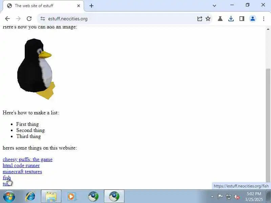Restore down the browser window
Image resolution: width=271 pixels, height=203 pixels.
(248, 5)
